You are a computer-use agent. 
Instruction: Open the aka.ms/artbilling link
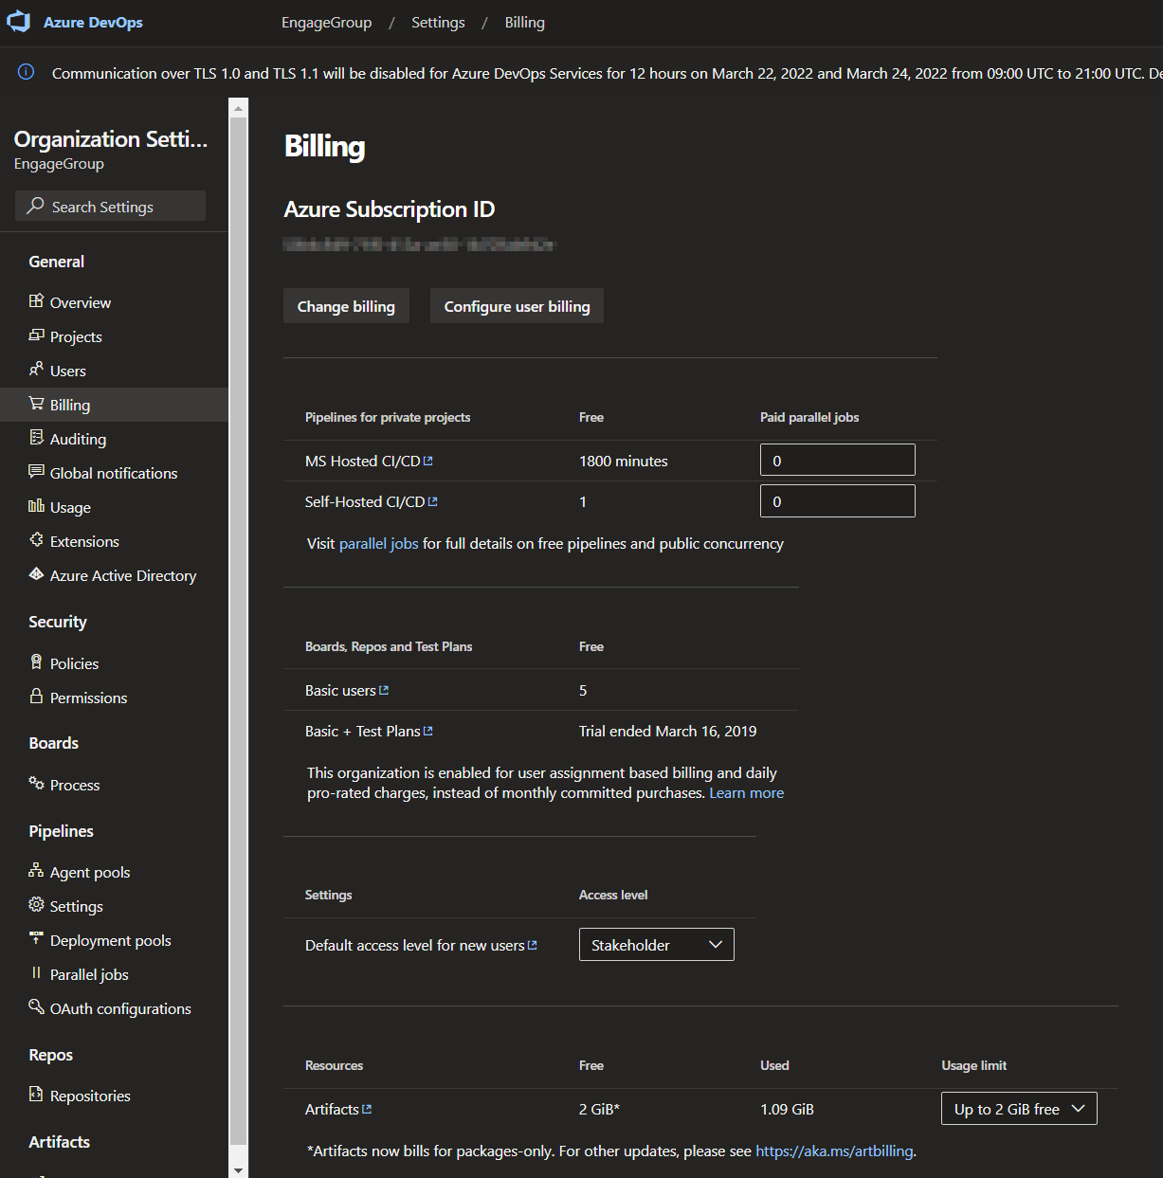pyautogui.click(x=834, y=1151)
